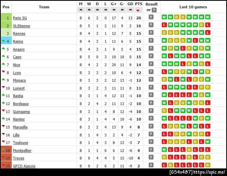Click the question mark icon in Result header
This screenshot has width=227, height=176.
(154, 10)
